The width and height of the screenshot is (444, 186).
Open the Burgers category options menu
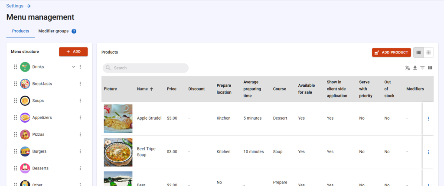click(80, 151)
